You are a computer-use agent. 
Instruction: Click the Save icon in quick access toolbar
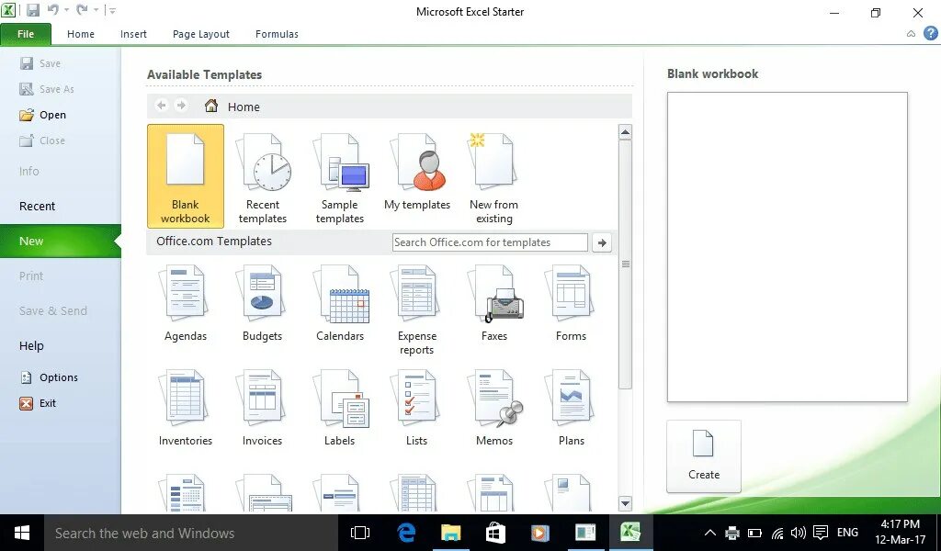point(33,10)
